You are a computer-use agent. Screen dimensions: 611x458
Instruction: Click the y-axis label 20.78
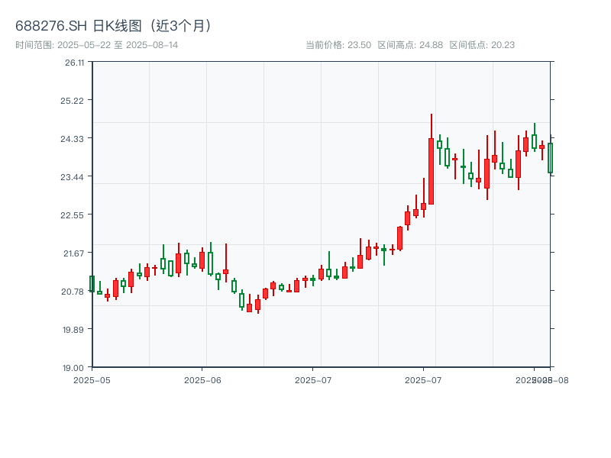coord(73,292)
